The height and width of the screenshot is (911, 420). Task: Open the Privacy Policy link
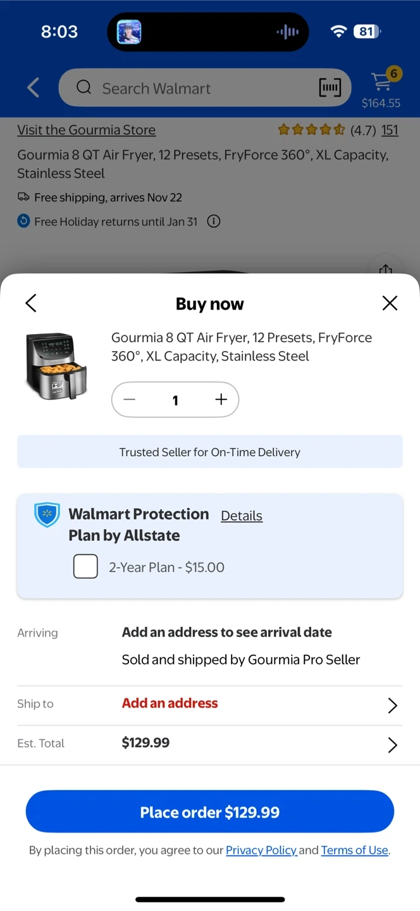point(261,850)
